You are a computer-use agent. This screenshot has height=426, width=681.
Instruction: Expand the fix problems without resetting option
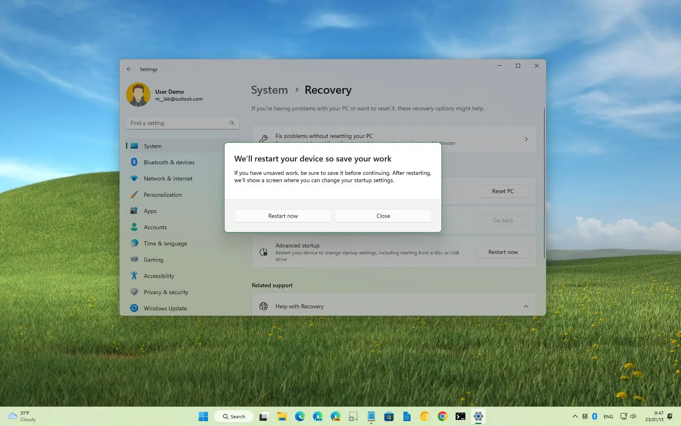[x=526, y=139]
